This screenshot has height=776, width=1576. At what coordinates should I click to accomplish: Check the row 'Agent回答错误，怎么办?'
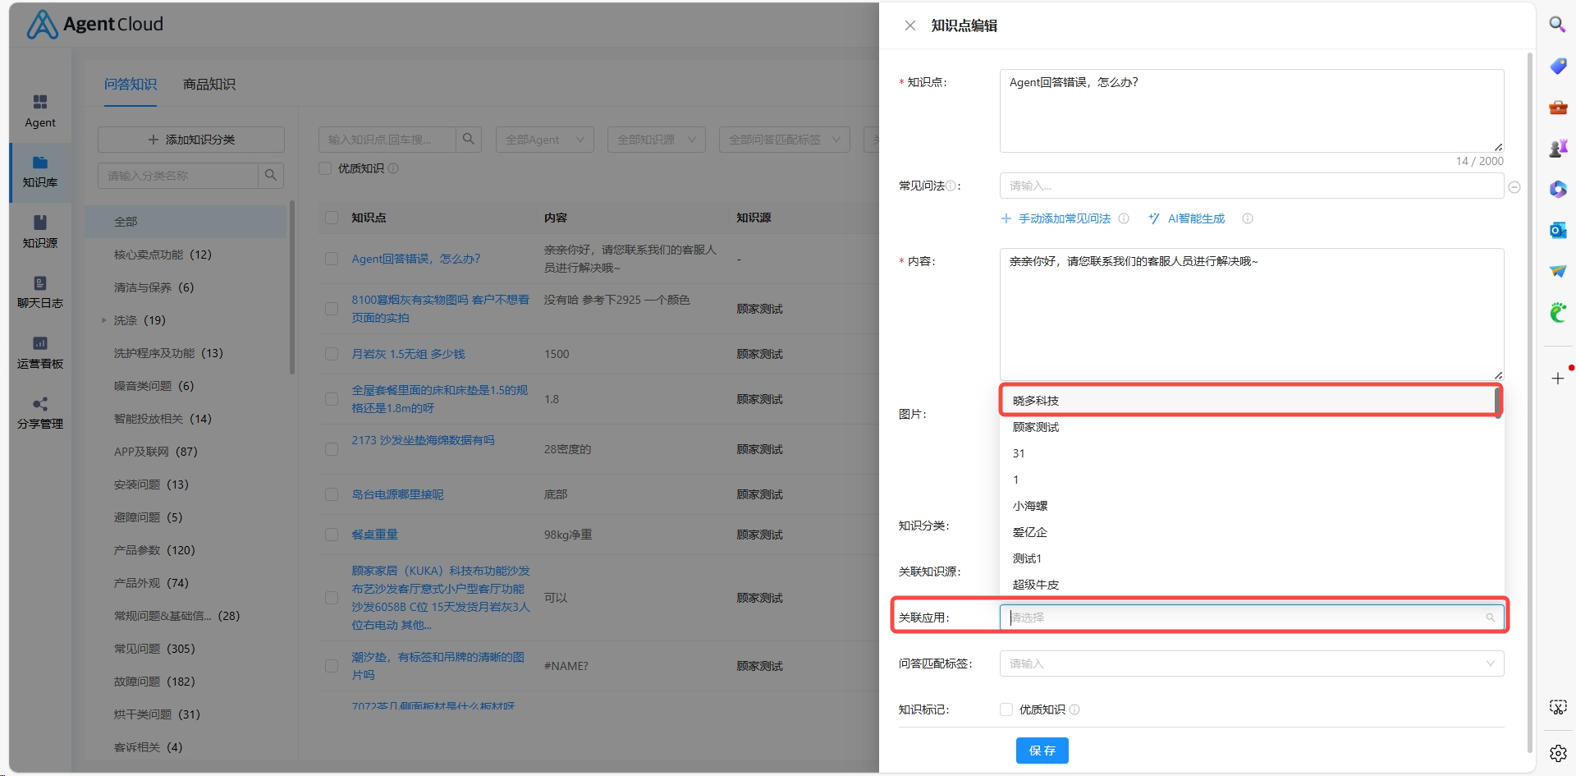pyautogui.click(x=332, y=259)
